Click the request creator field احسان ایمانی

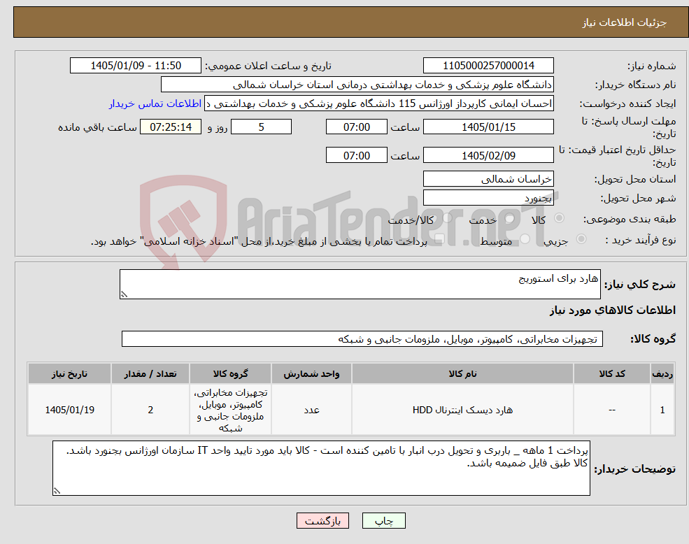(x=378, y=103)
